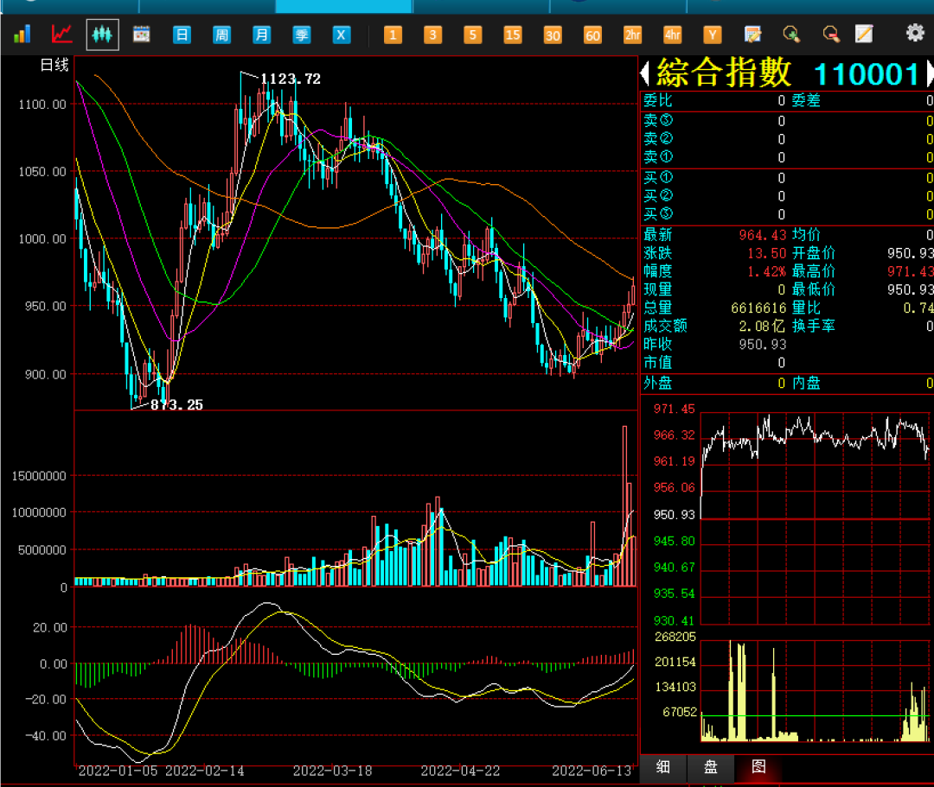Screen dimensions: 934x787
Task: Click the blue X period button
Action: click(x=341, y=35)
